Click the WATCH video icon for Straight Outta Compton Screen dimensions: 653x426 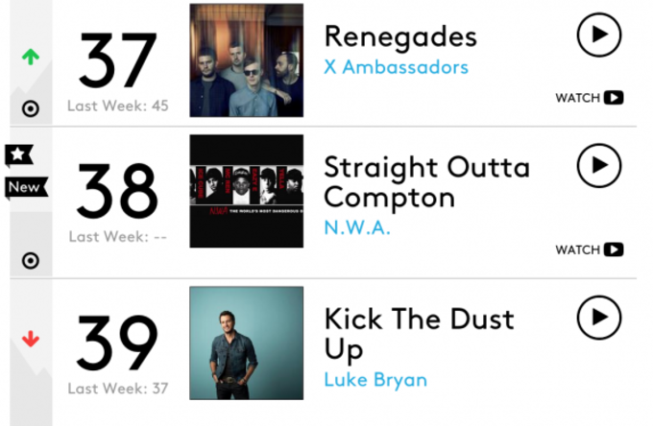(x=614, y=249)
